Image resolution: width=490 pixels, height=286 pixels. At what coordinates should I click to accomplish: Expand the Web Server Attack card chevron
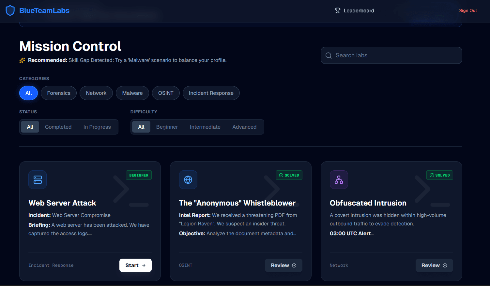pos(121,189)
